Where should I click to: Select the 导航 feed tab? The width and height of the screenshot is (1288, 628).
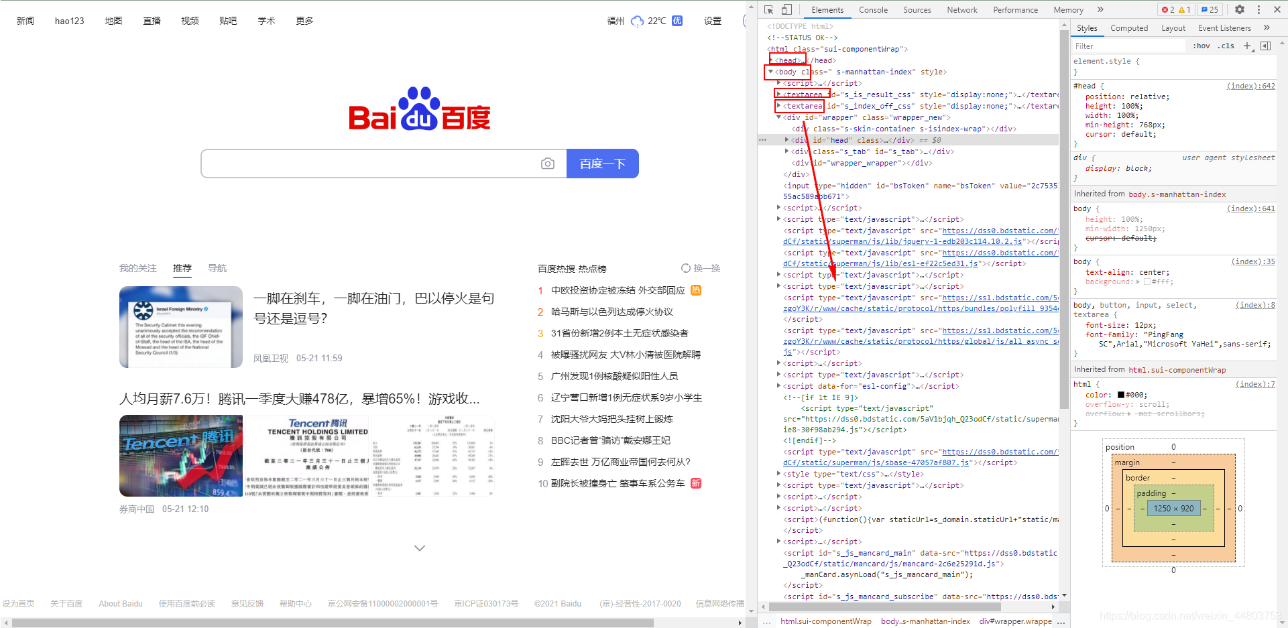click(217, 268)
